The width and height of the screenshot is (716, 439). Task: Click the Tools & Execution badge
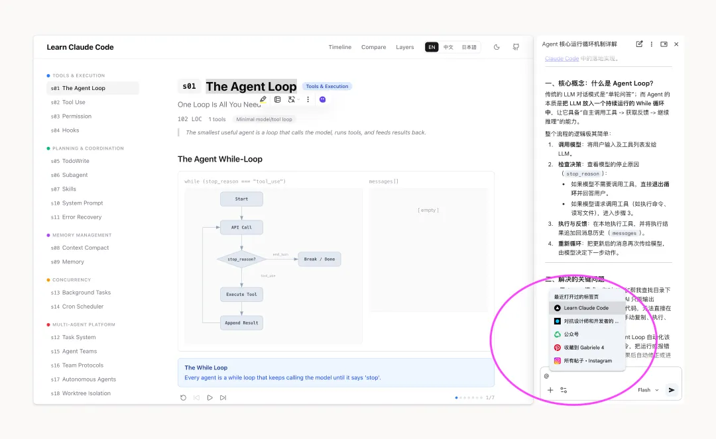point(327,86)
